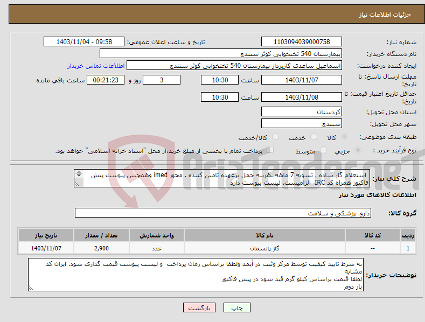Click the تاریخ نیاز column header

46,235
